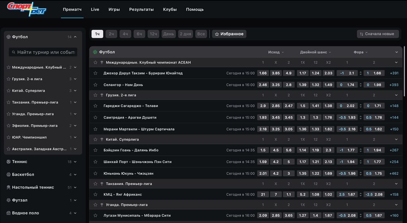
Task: Bet on odds 1.66 for Джохор Дарул Такзим win
Action: (x=263, y=73)
